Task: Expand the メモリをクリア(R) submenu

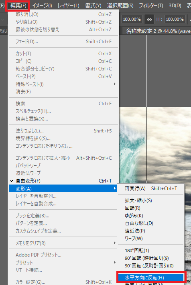Action: (x=63, y=243)
